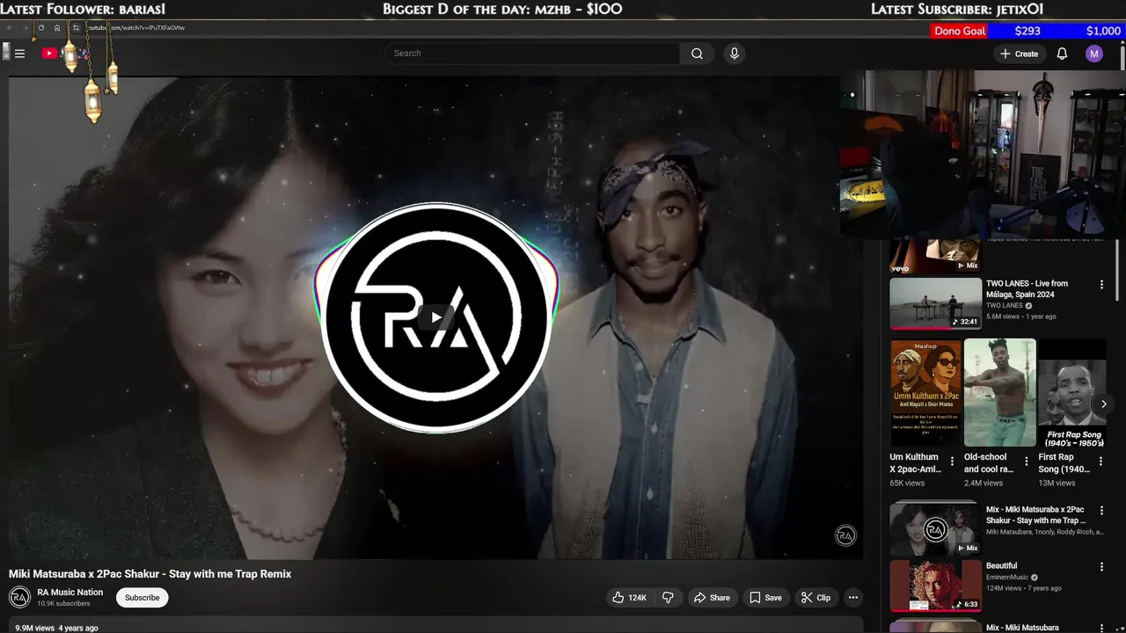Open options for the First Rap Song short
This screenshot has height=633, width=1126.
(x=1100, y=462)
